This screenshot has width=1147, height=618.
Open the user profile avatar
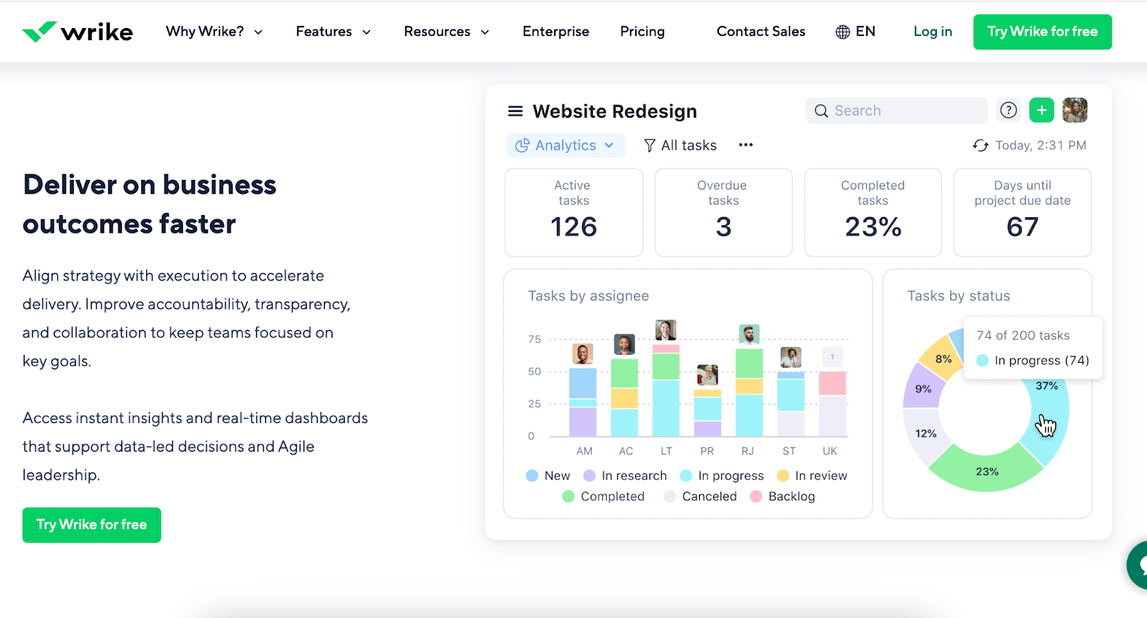(1075, 110)
